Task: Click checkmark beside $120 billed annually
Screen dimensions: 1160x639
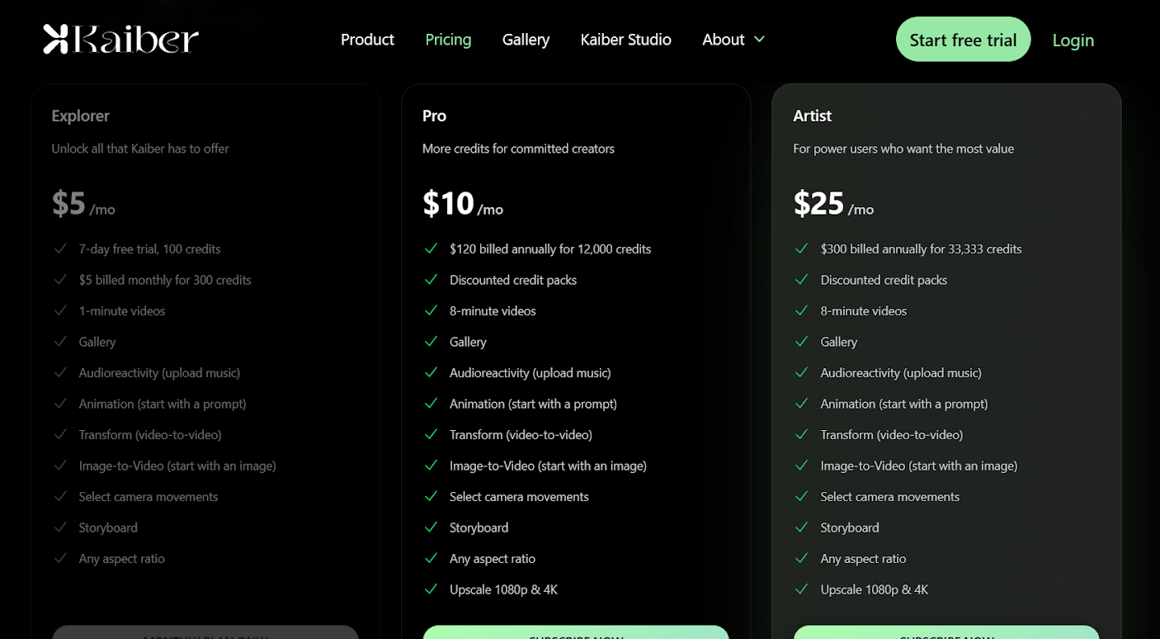Action: tap(431, 248)
